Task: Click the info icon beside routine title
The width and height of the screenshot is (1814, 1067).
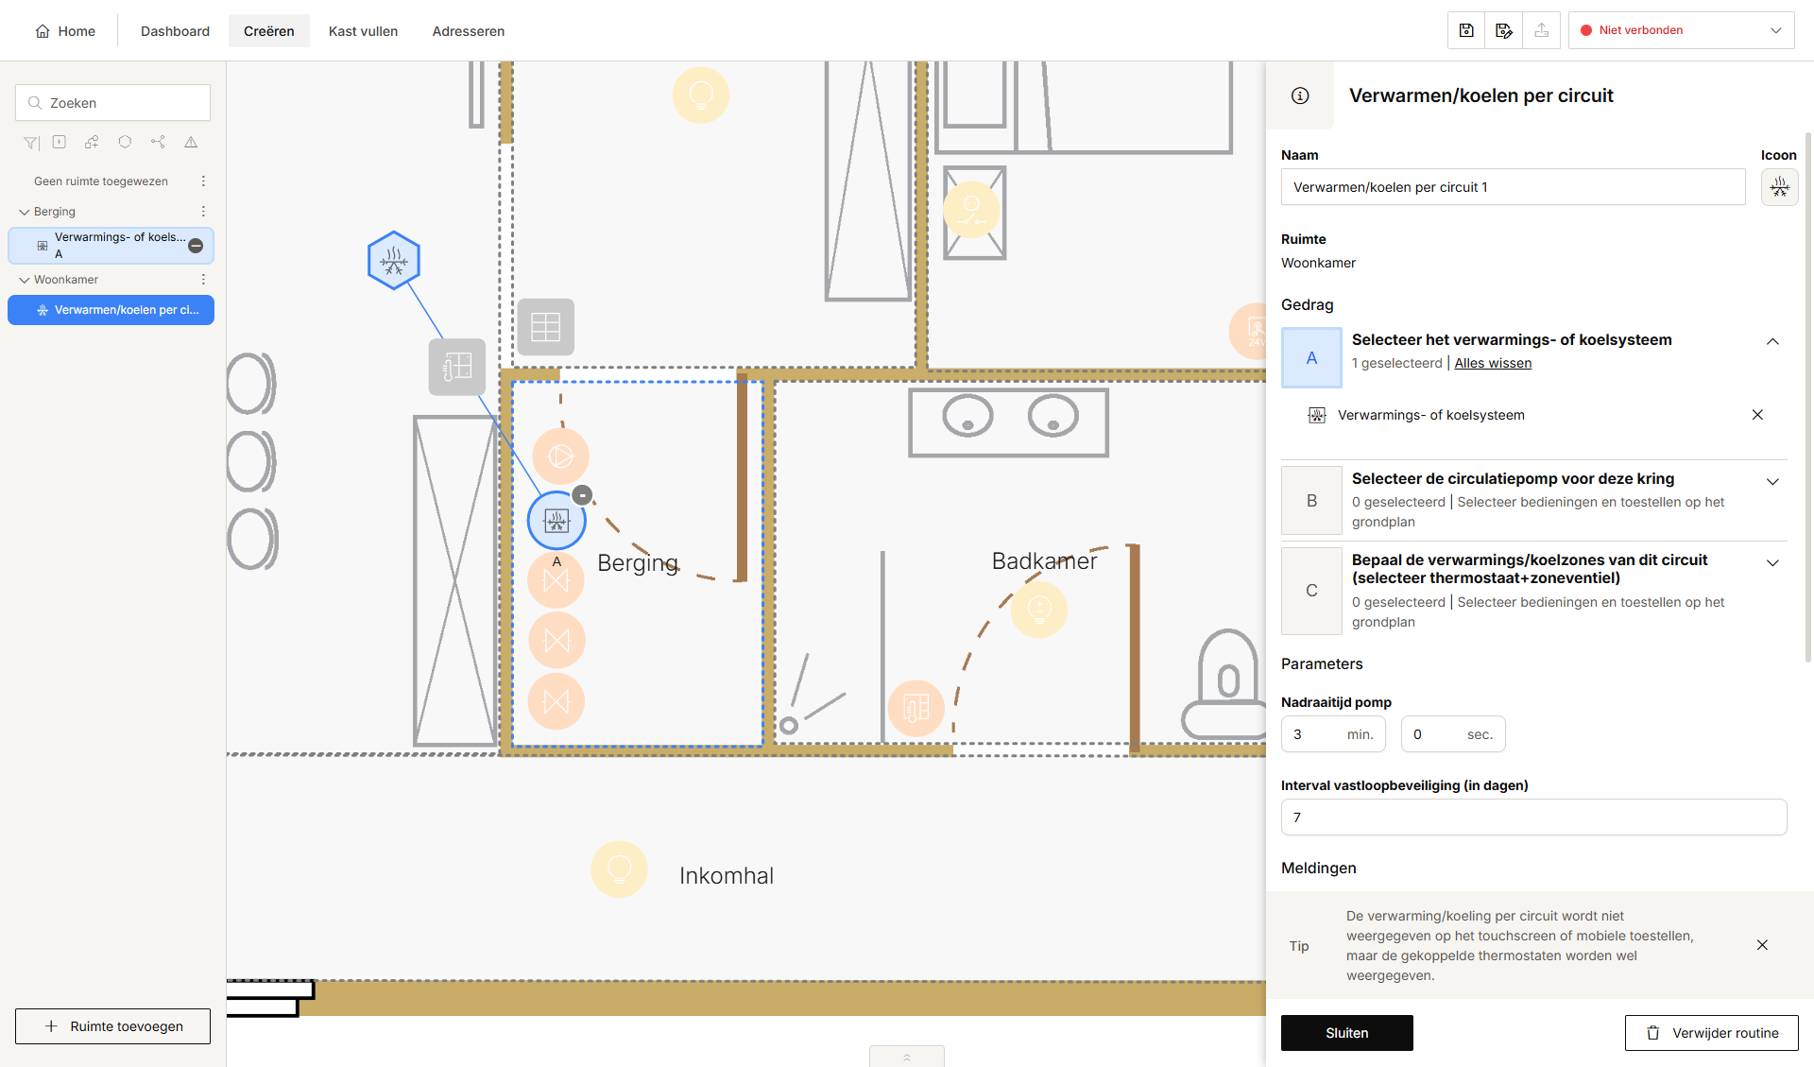Action: 1300,95
